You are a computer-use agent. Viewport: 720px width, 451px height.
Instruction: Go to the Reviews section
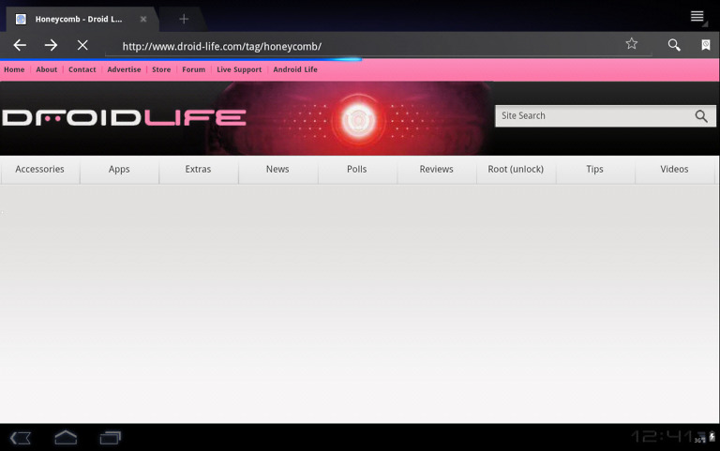click(x=436, y=170)
